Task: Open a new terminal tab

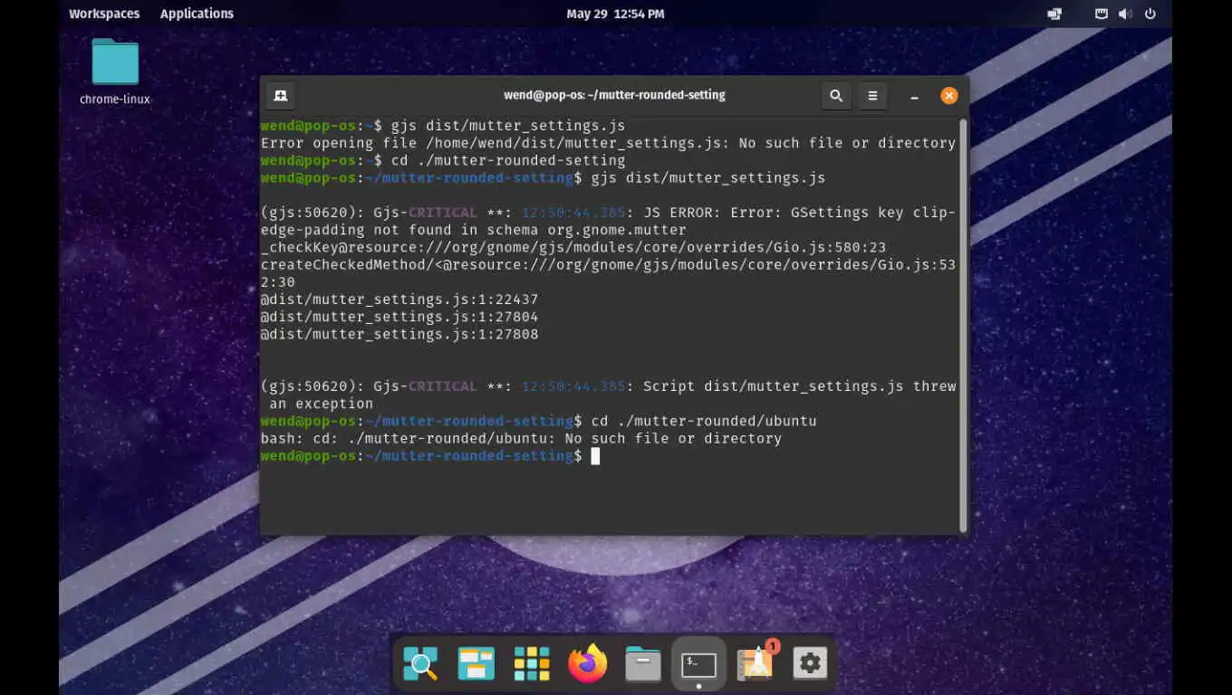Action: [x=280, y=95]
